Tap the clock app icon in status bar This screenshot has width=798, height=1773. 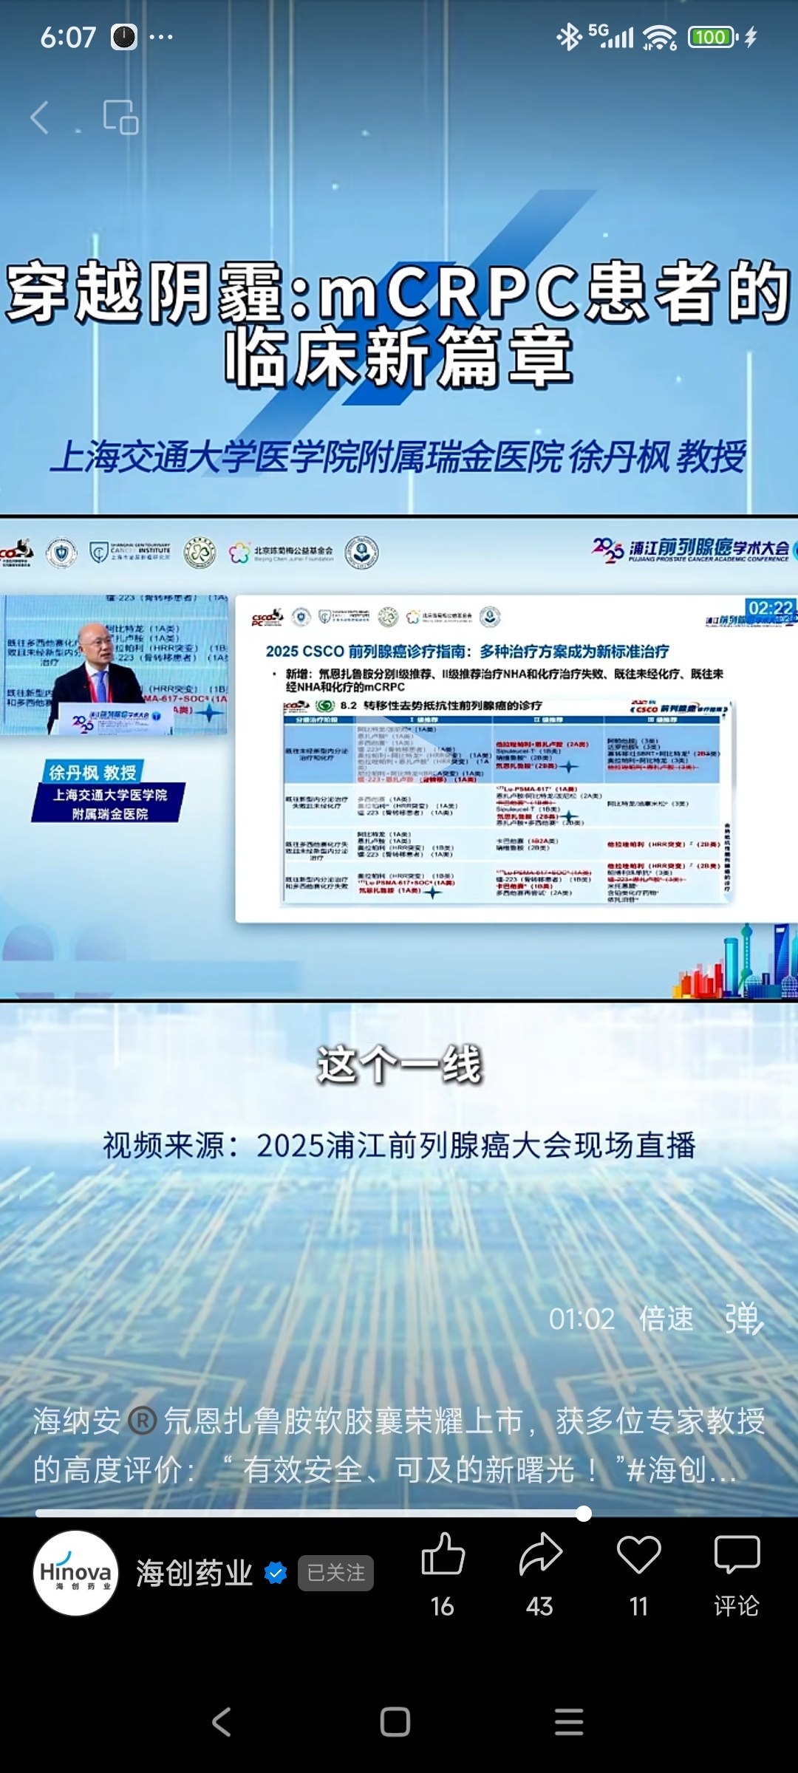[124, 37]
